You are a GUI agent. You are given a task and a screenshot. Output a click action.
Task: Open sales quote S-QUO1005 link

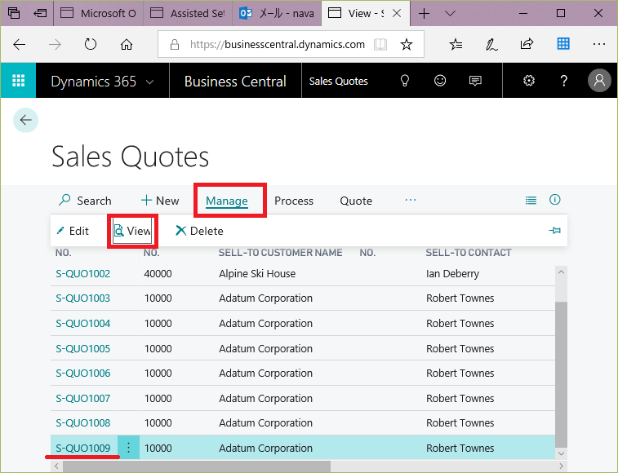click(82, 348)
